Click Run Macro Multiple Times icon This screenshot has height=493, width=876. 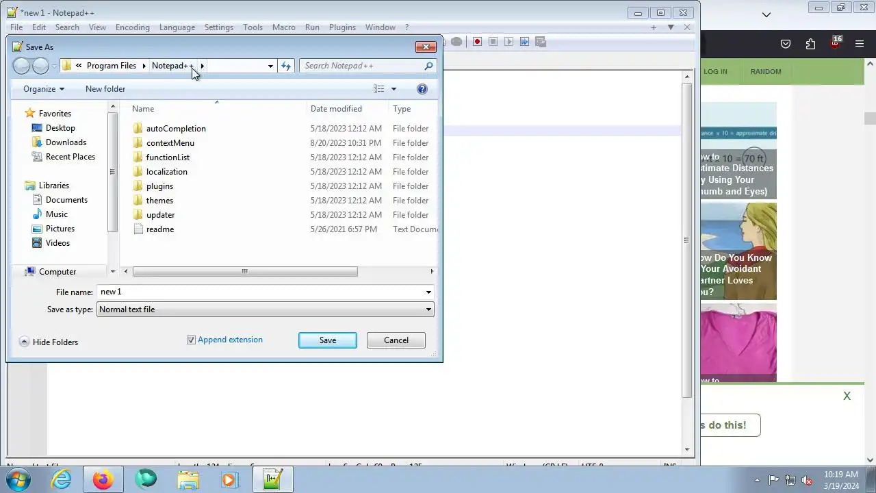click(x=524, y=42)
